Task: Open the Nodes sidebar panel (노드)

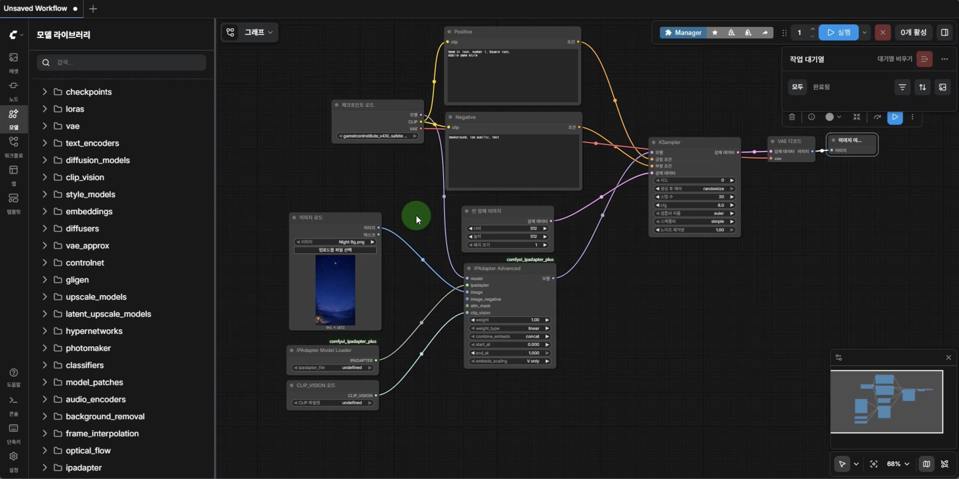Action: [13, 91]
